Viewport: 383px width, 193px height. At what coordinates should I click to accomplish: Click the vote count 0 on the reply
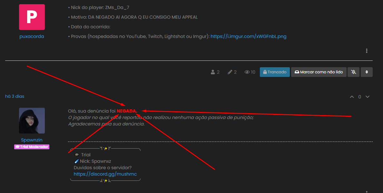pos(359,97)
